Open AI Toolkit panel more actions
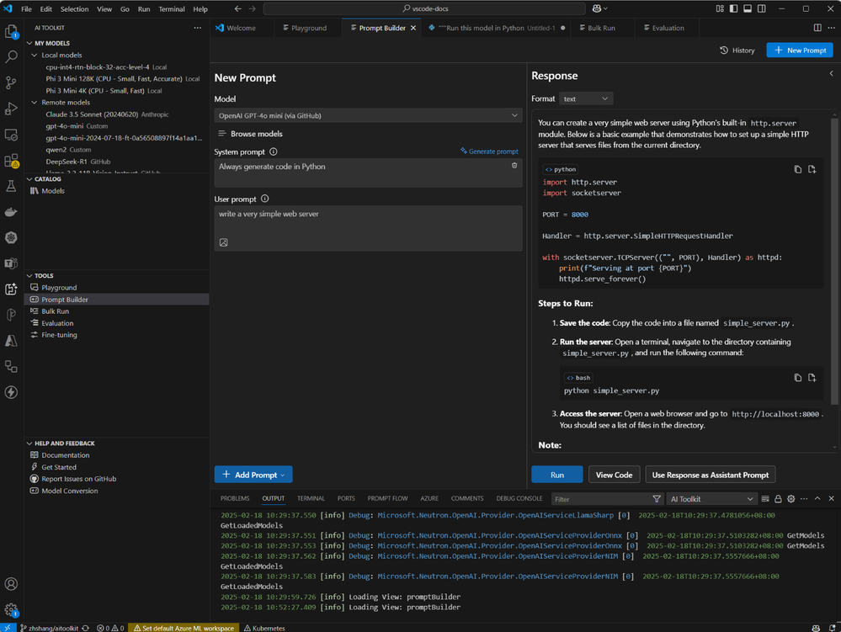The height and width of the screenshot is (632, 841). 198,28
